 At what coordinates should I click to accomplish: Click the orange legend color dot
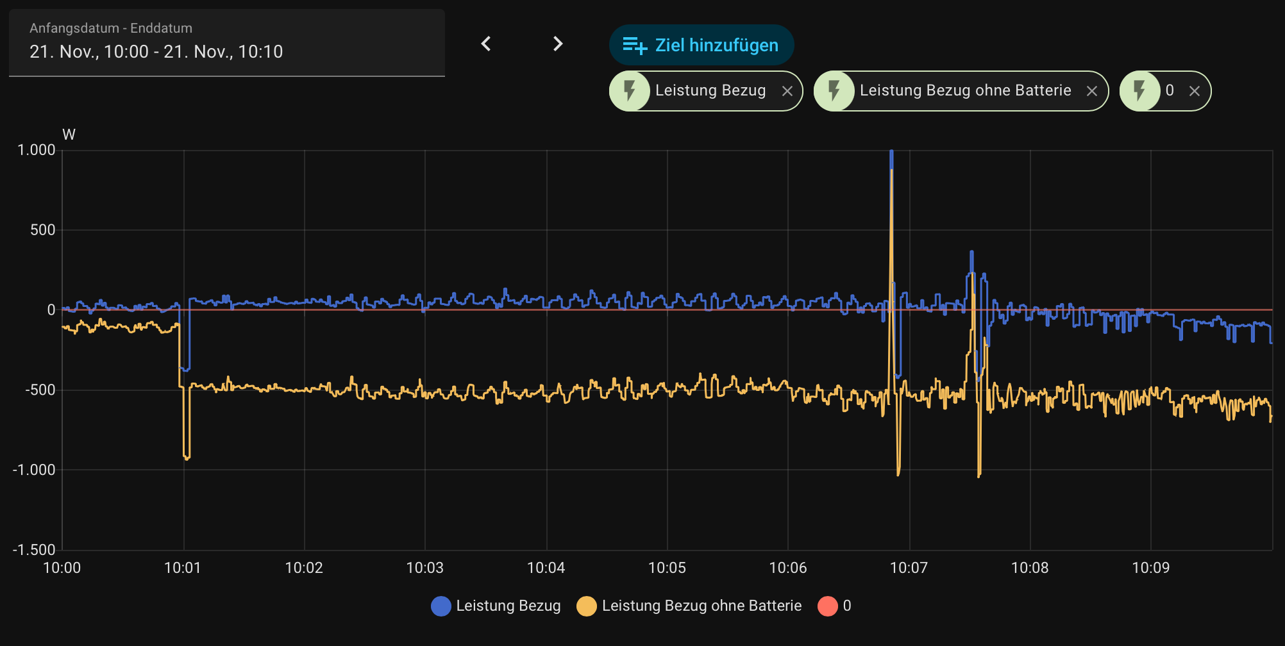586,606
